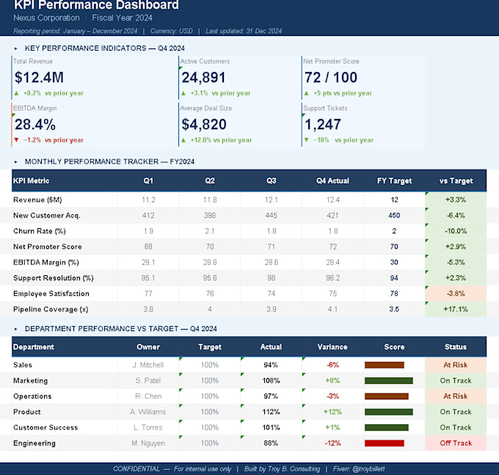
Task: Click owner M. Nguyen in Engineering row
Action: 148,443
